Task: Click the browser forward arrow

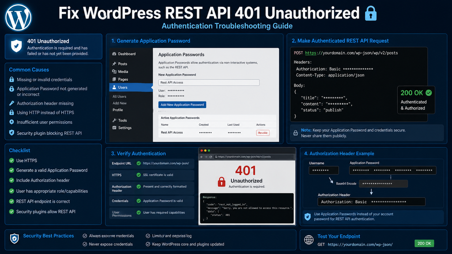Action: pos(206,157)
